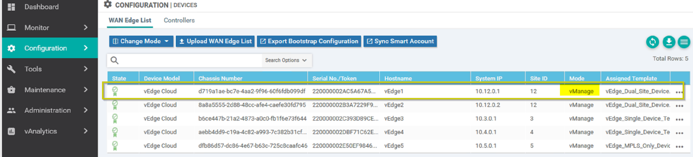Viewport: 693px width, 157px height.
Task: Click highlighted vManage mode cell for vEdge1
Action: [x=581, y=91]
